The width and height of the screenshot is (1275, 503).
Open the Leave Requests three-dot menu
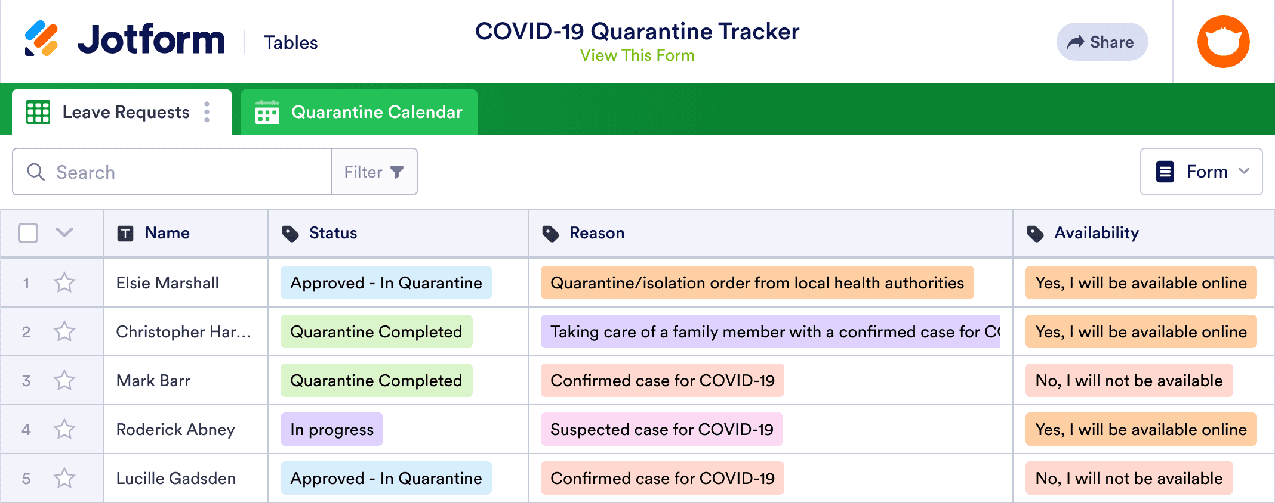[x=206, y=112]
